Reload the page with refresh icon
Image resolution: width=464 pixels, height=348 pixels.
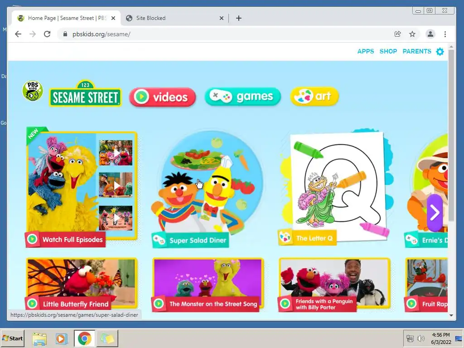[47, 34]
